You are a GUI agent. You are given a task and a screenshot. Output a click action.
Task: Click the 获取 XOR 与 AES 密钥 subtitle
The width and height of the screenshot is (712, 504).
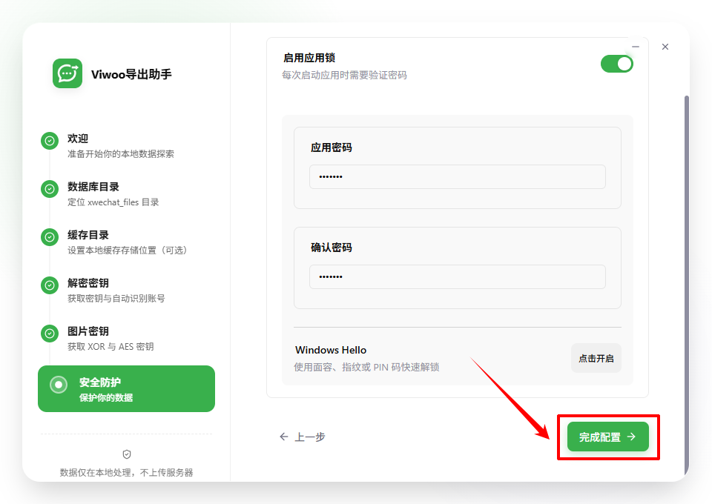pyautogui.click(x=111, y=347)
